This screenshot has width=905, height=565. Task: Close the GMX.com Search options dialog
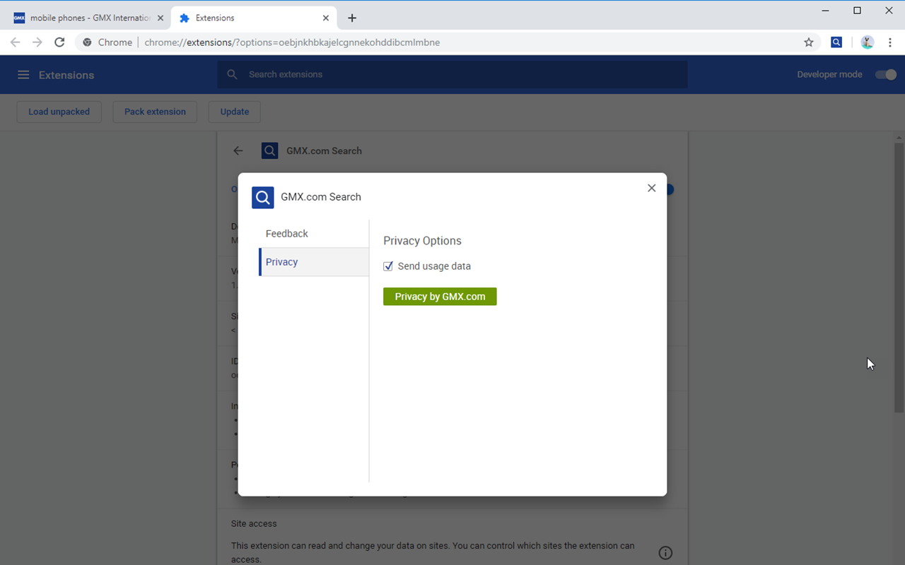coord(652,188)
